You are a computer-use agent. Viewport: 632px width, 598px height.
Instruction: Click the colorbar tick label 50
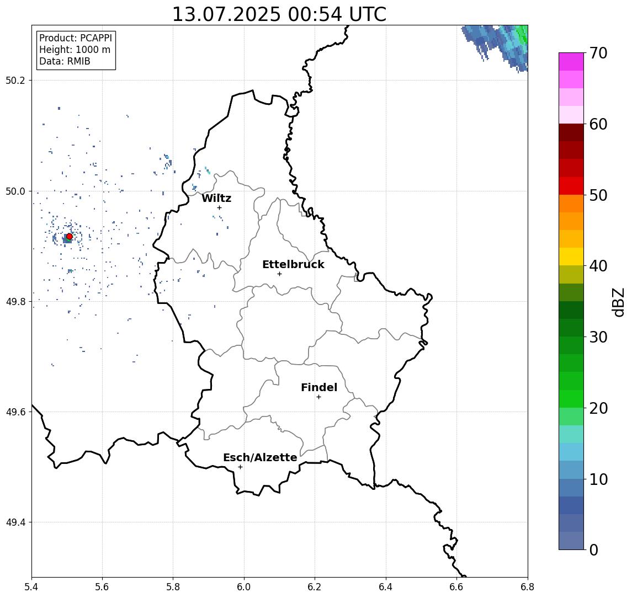(x=598, y=195)
